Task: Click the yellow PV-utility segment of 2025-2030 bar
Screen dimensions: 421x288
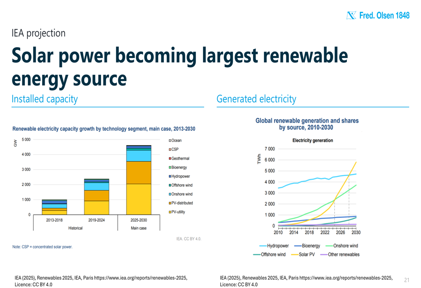Action: pyautogui.click(x=139, y=199)
